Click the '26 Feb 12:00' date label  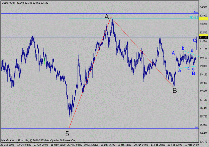coord(175,145)
